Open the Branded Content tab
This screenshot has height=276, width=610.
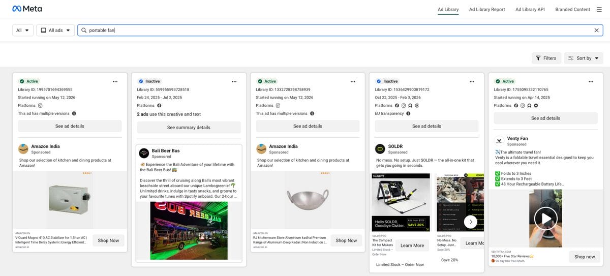coord(573,9)
